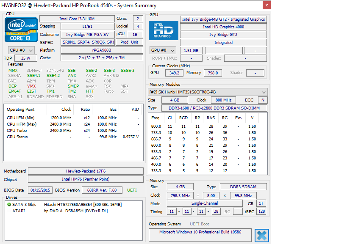Click the Ivy Bridge GT2 field
Image resolution: width=347 pixels, height=244 pixels.
[x=224, y=35]
